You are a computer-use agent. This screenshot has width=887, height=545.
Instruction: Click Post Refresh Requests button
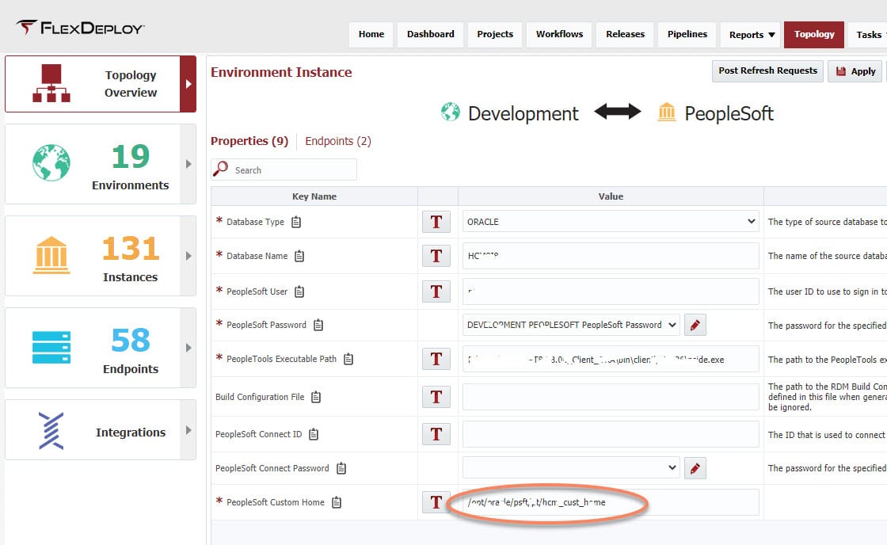pos(767,71)
